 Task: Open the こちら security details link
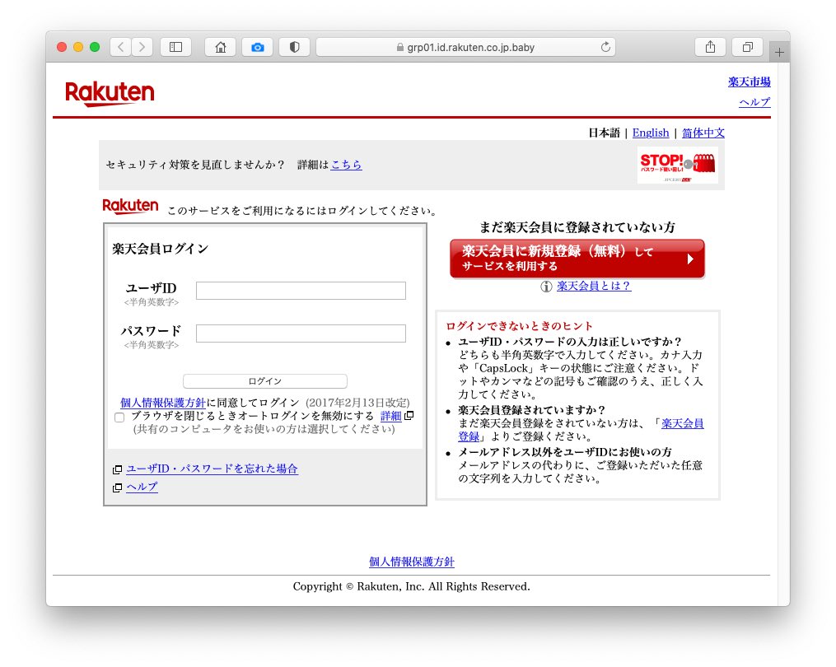coord(346,165)
